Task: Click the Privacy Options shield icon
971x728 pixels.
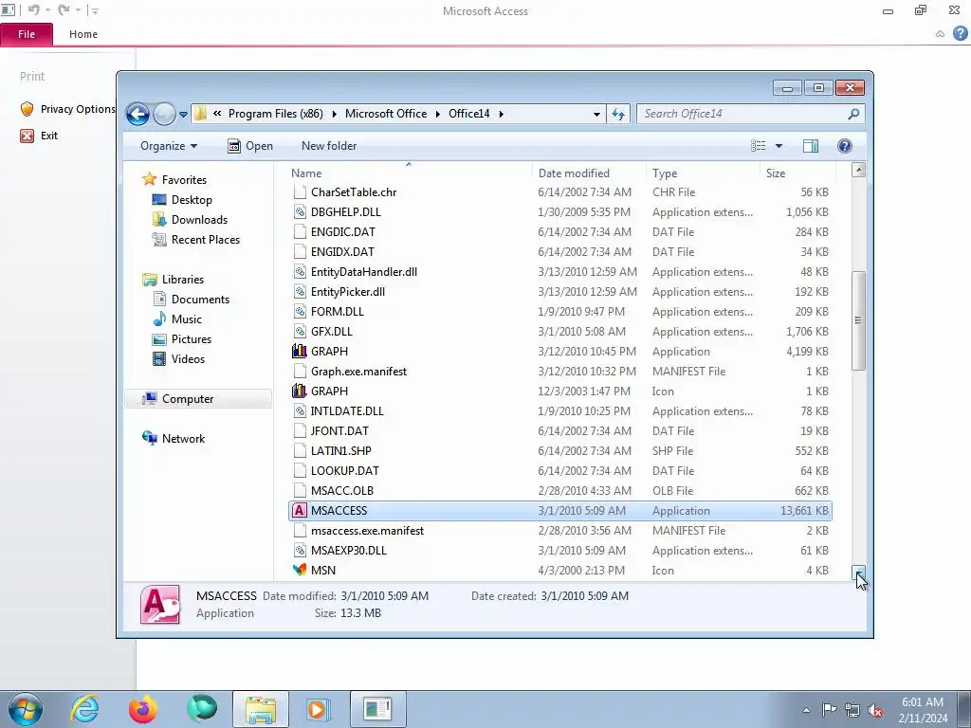Action: coord(27,109)
